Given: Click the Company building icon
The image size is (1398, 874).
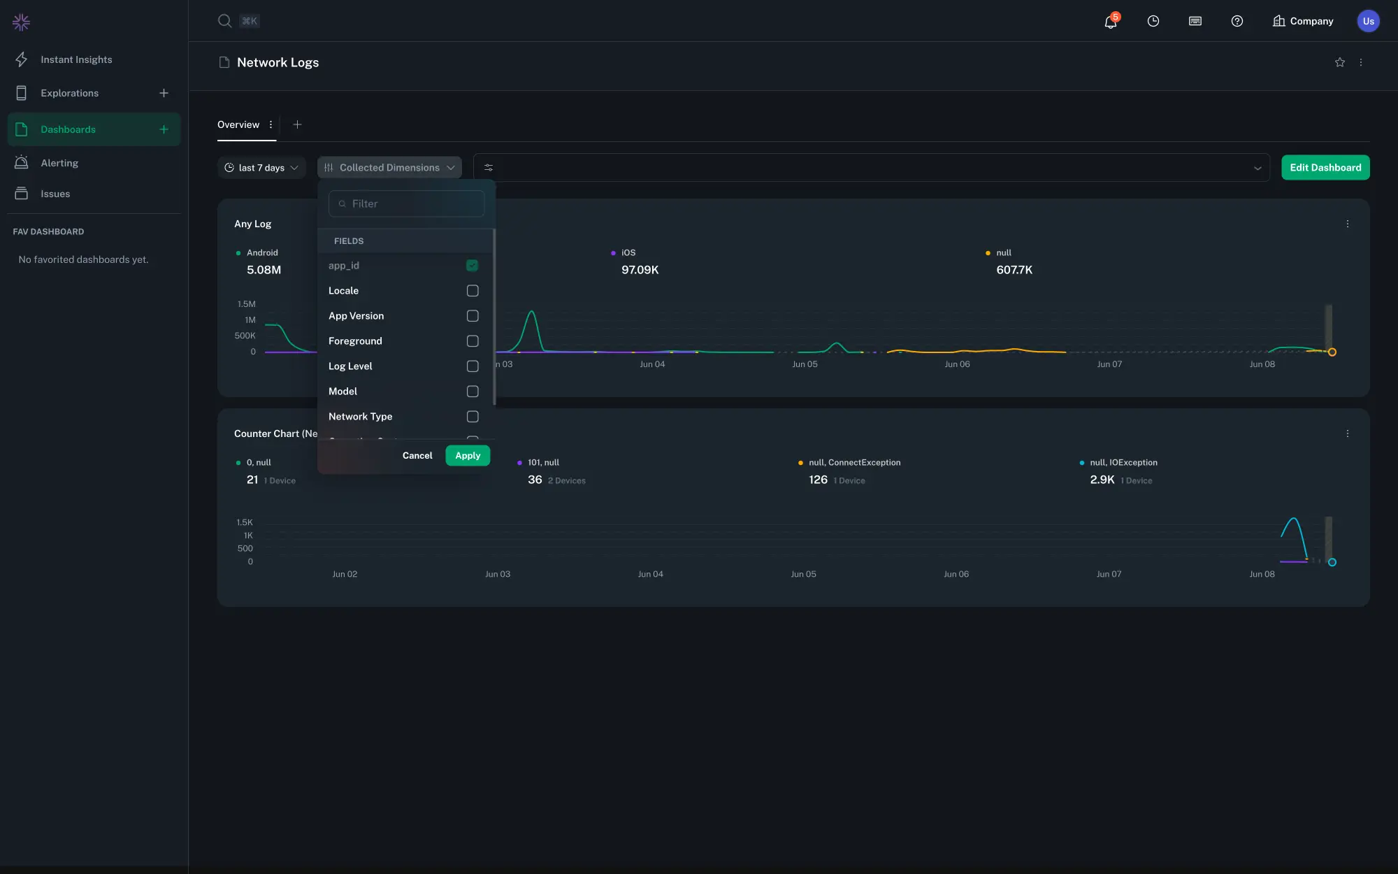Looking at the screenshot, I should [x=1279, y=21].
